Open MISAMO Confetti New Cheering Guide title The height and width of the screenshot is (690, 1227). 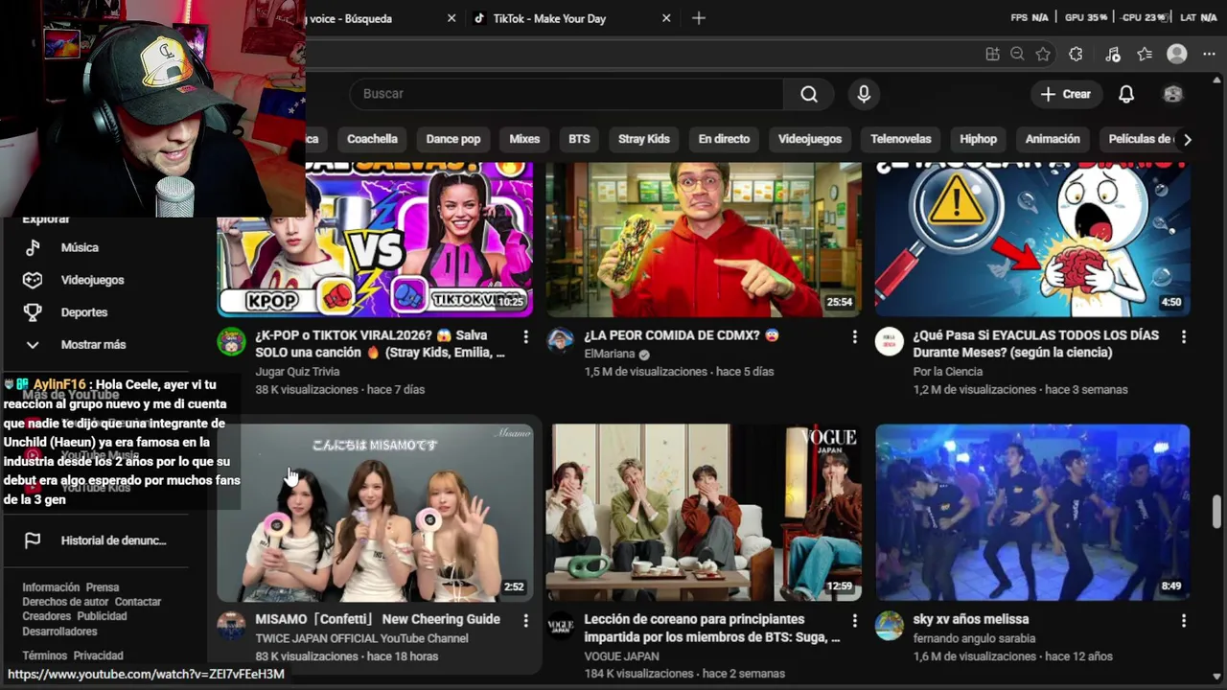378,619
